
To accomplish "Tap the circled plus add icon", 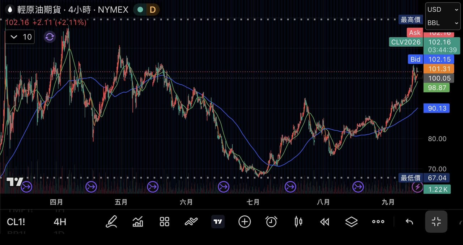I will (x=245, y=221).
